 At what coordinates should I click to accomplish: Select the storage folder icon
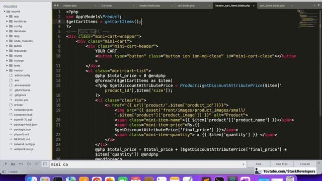click(x=11, y=60)
